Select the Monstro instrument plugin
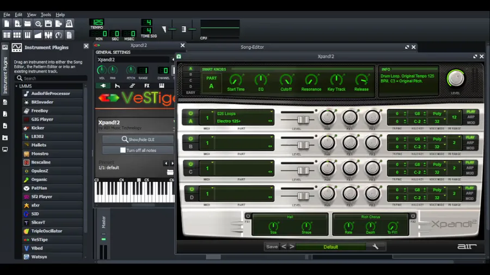The image size is (490, 275). point(52,154)
